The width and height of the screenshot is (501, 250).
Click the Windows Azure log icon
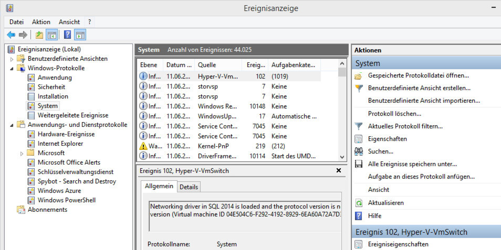[x=31, y=191]
